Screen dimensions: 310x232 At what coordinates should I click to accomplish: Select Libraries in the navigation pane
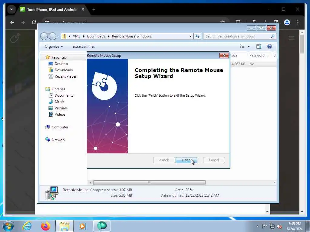(58, 89)
